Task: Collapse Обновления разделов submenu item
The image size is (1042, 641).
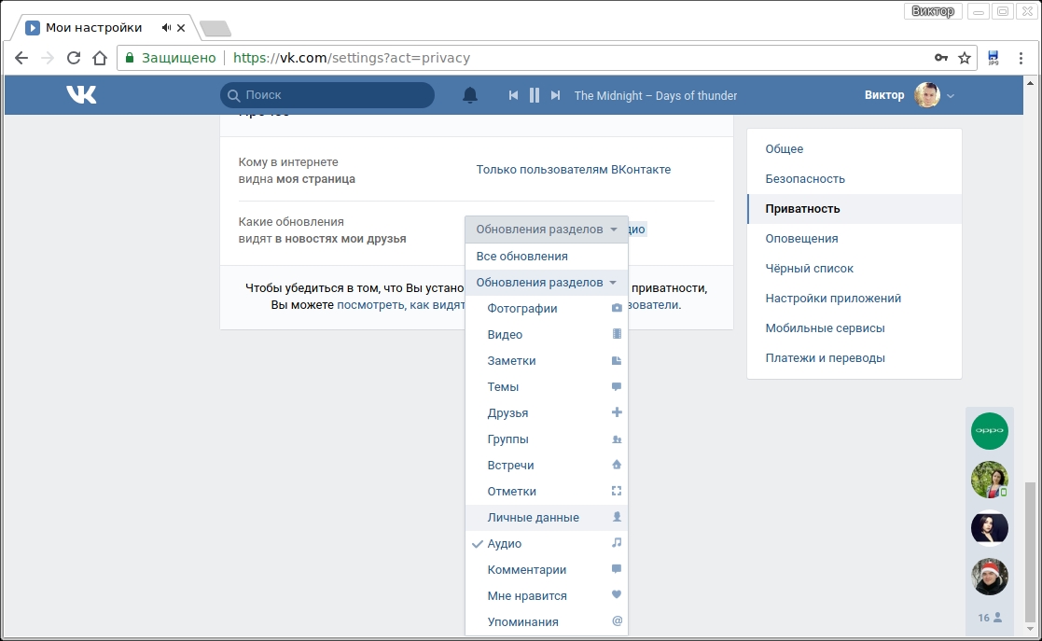Action: coord(547,283)
